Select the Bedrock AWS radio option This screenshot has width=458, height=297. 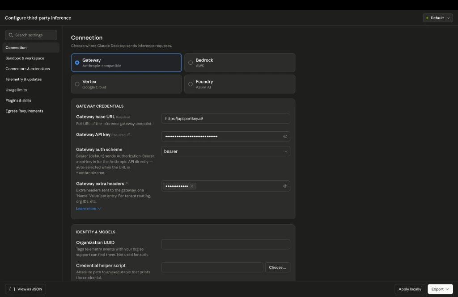pos(191,63)
